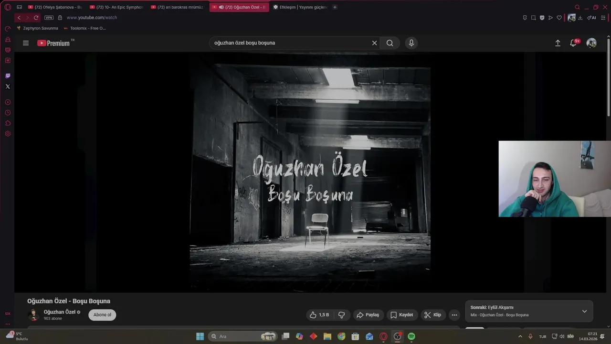Open the Zephyron Savunma bookmark
This screenshot has width=611, height=344.
coord(37,28)
